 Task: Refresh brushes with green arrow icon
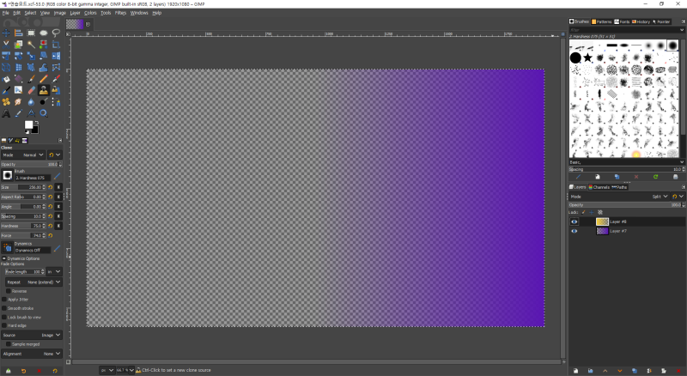coord(655,177)
